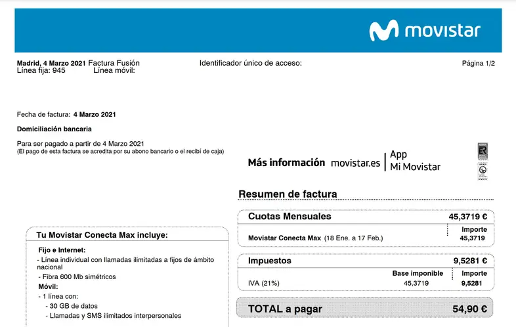Click the 'Línea móvil:' label

pyautogui.click(x=114, y=70)
